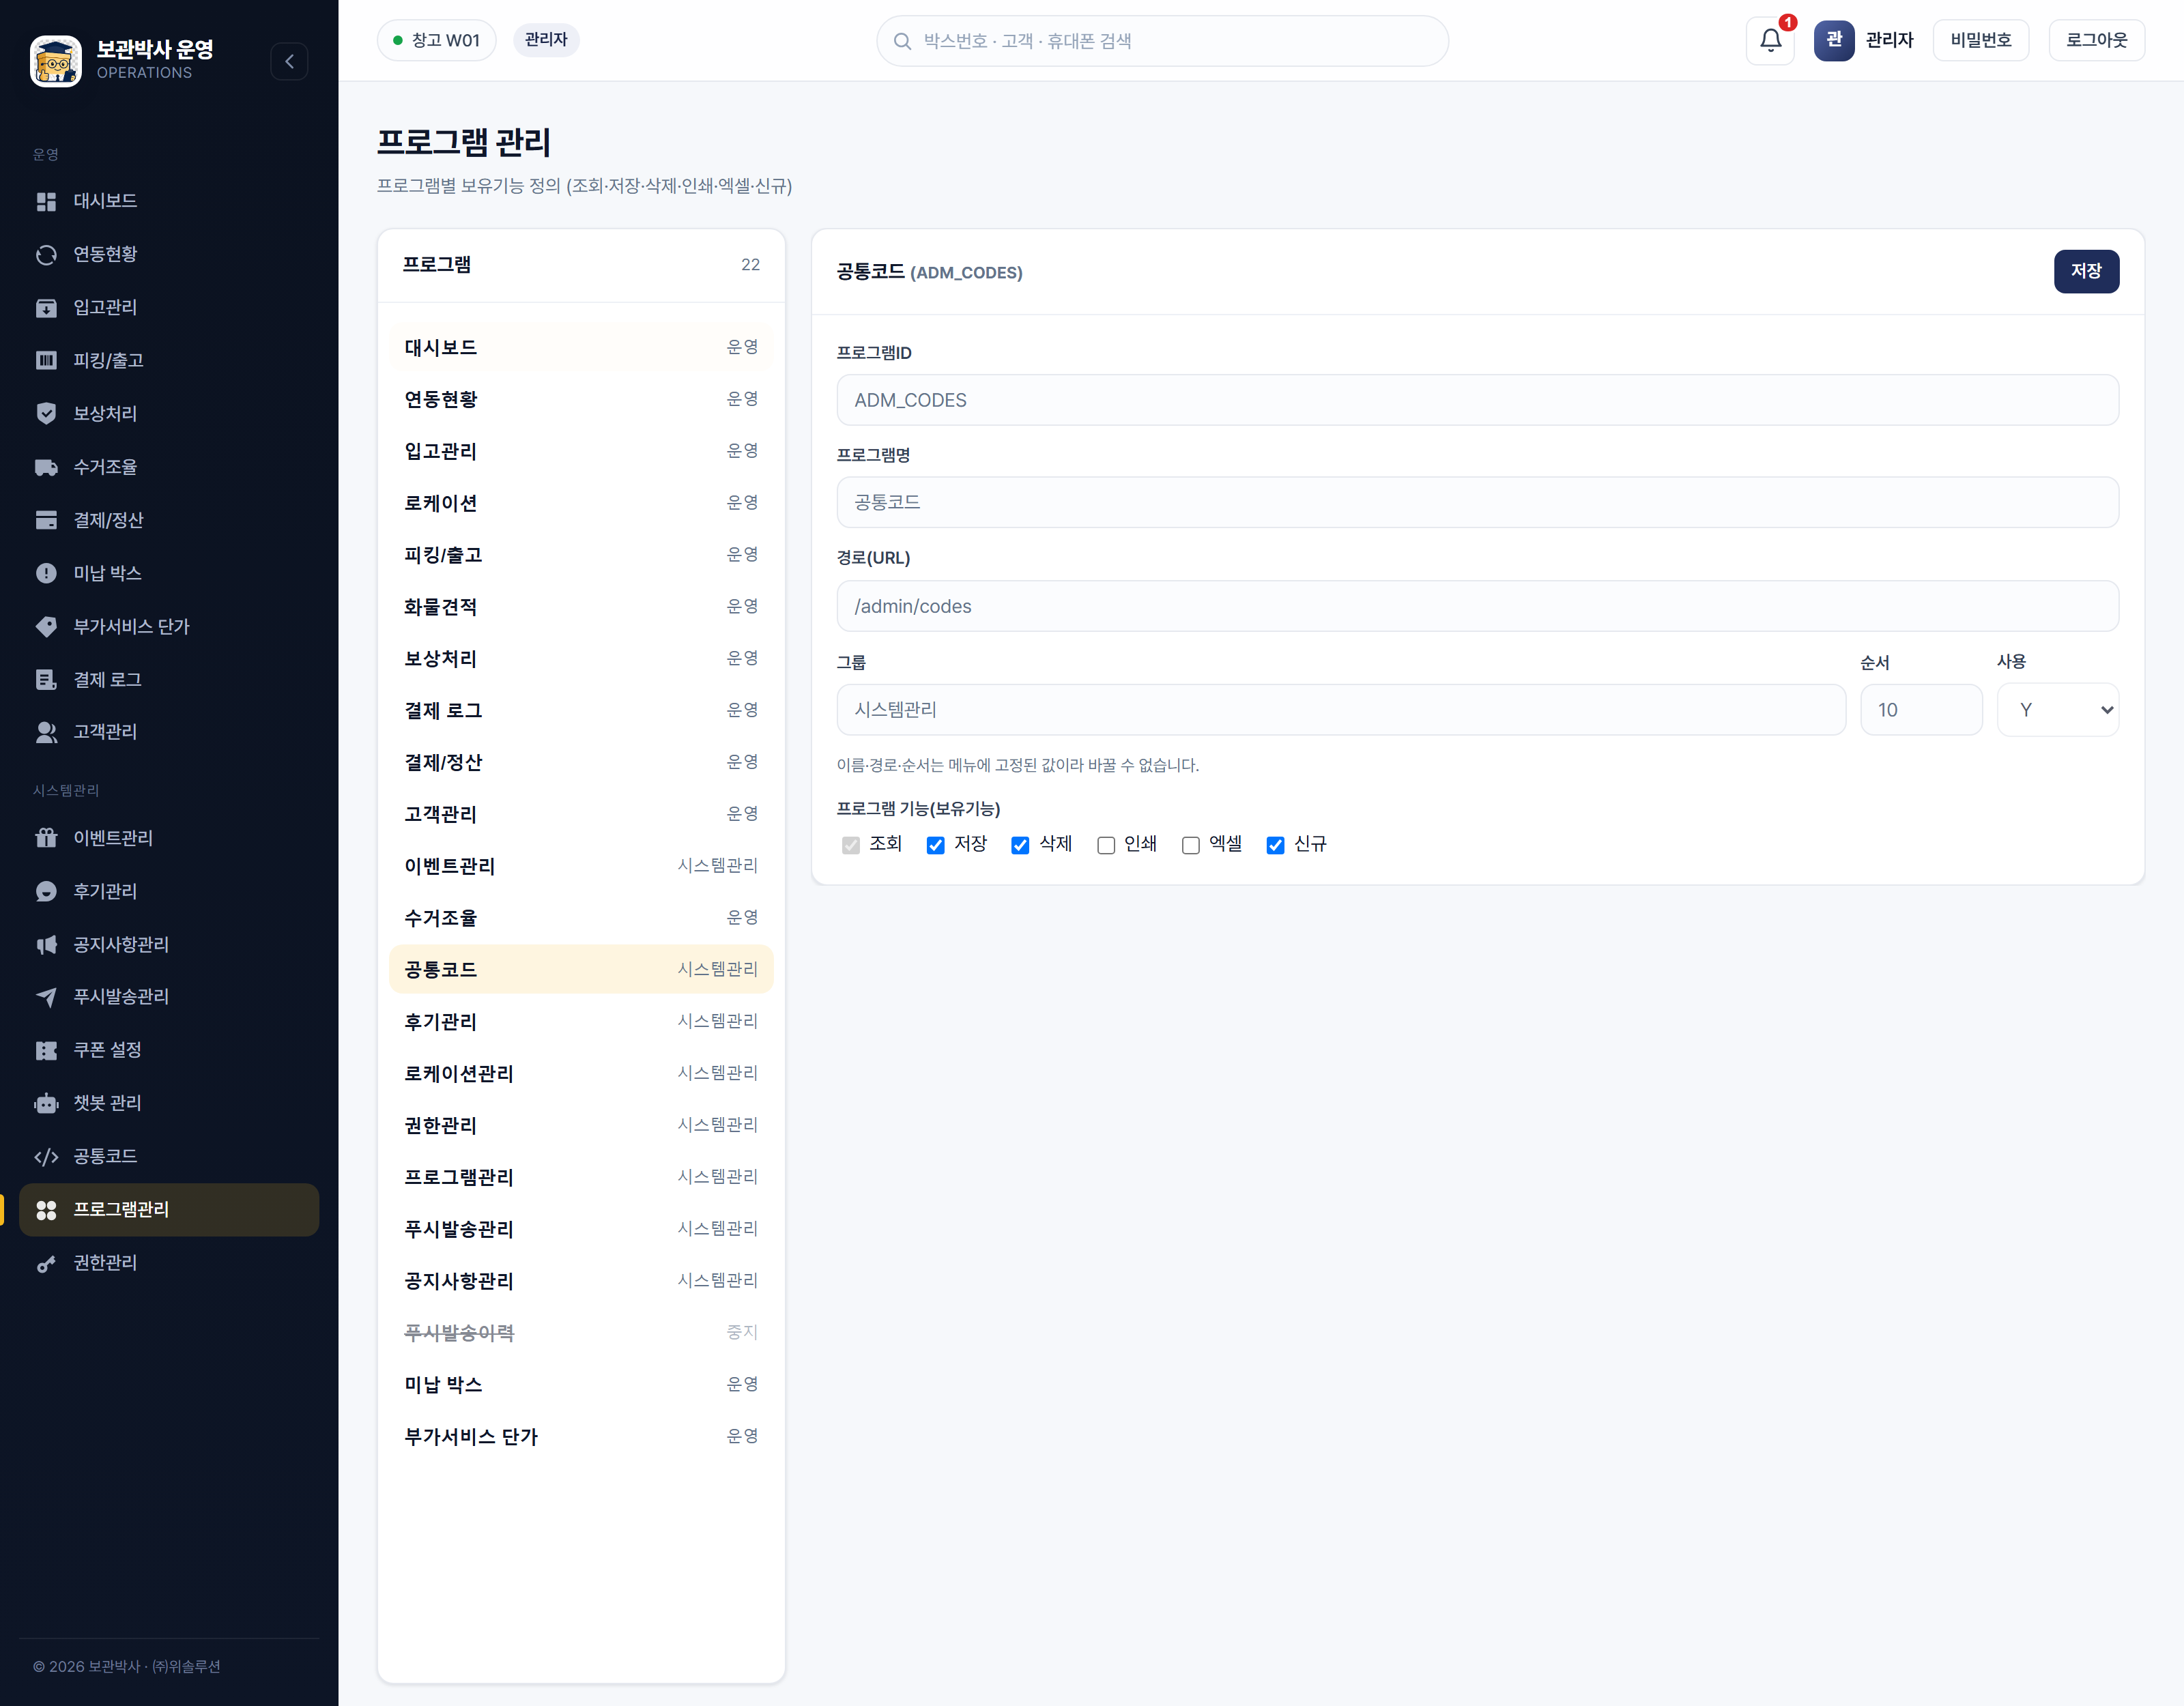Enable the 인쇄 function checkbox

click(x=1106, y=845)
